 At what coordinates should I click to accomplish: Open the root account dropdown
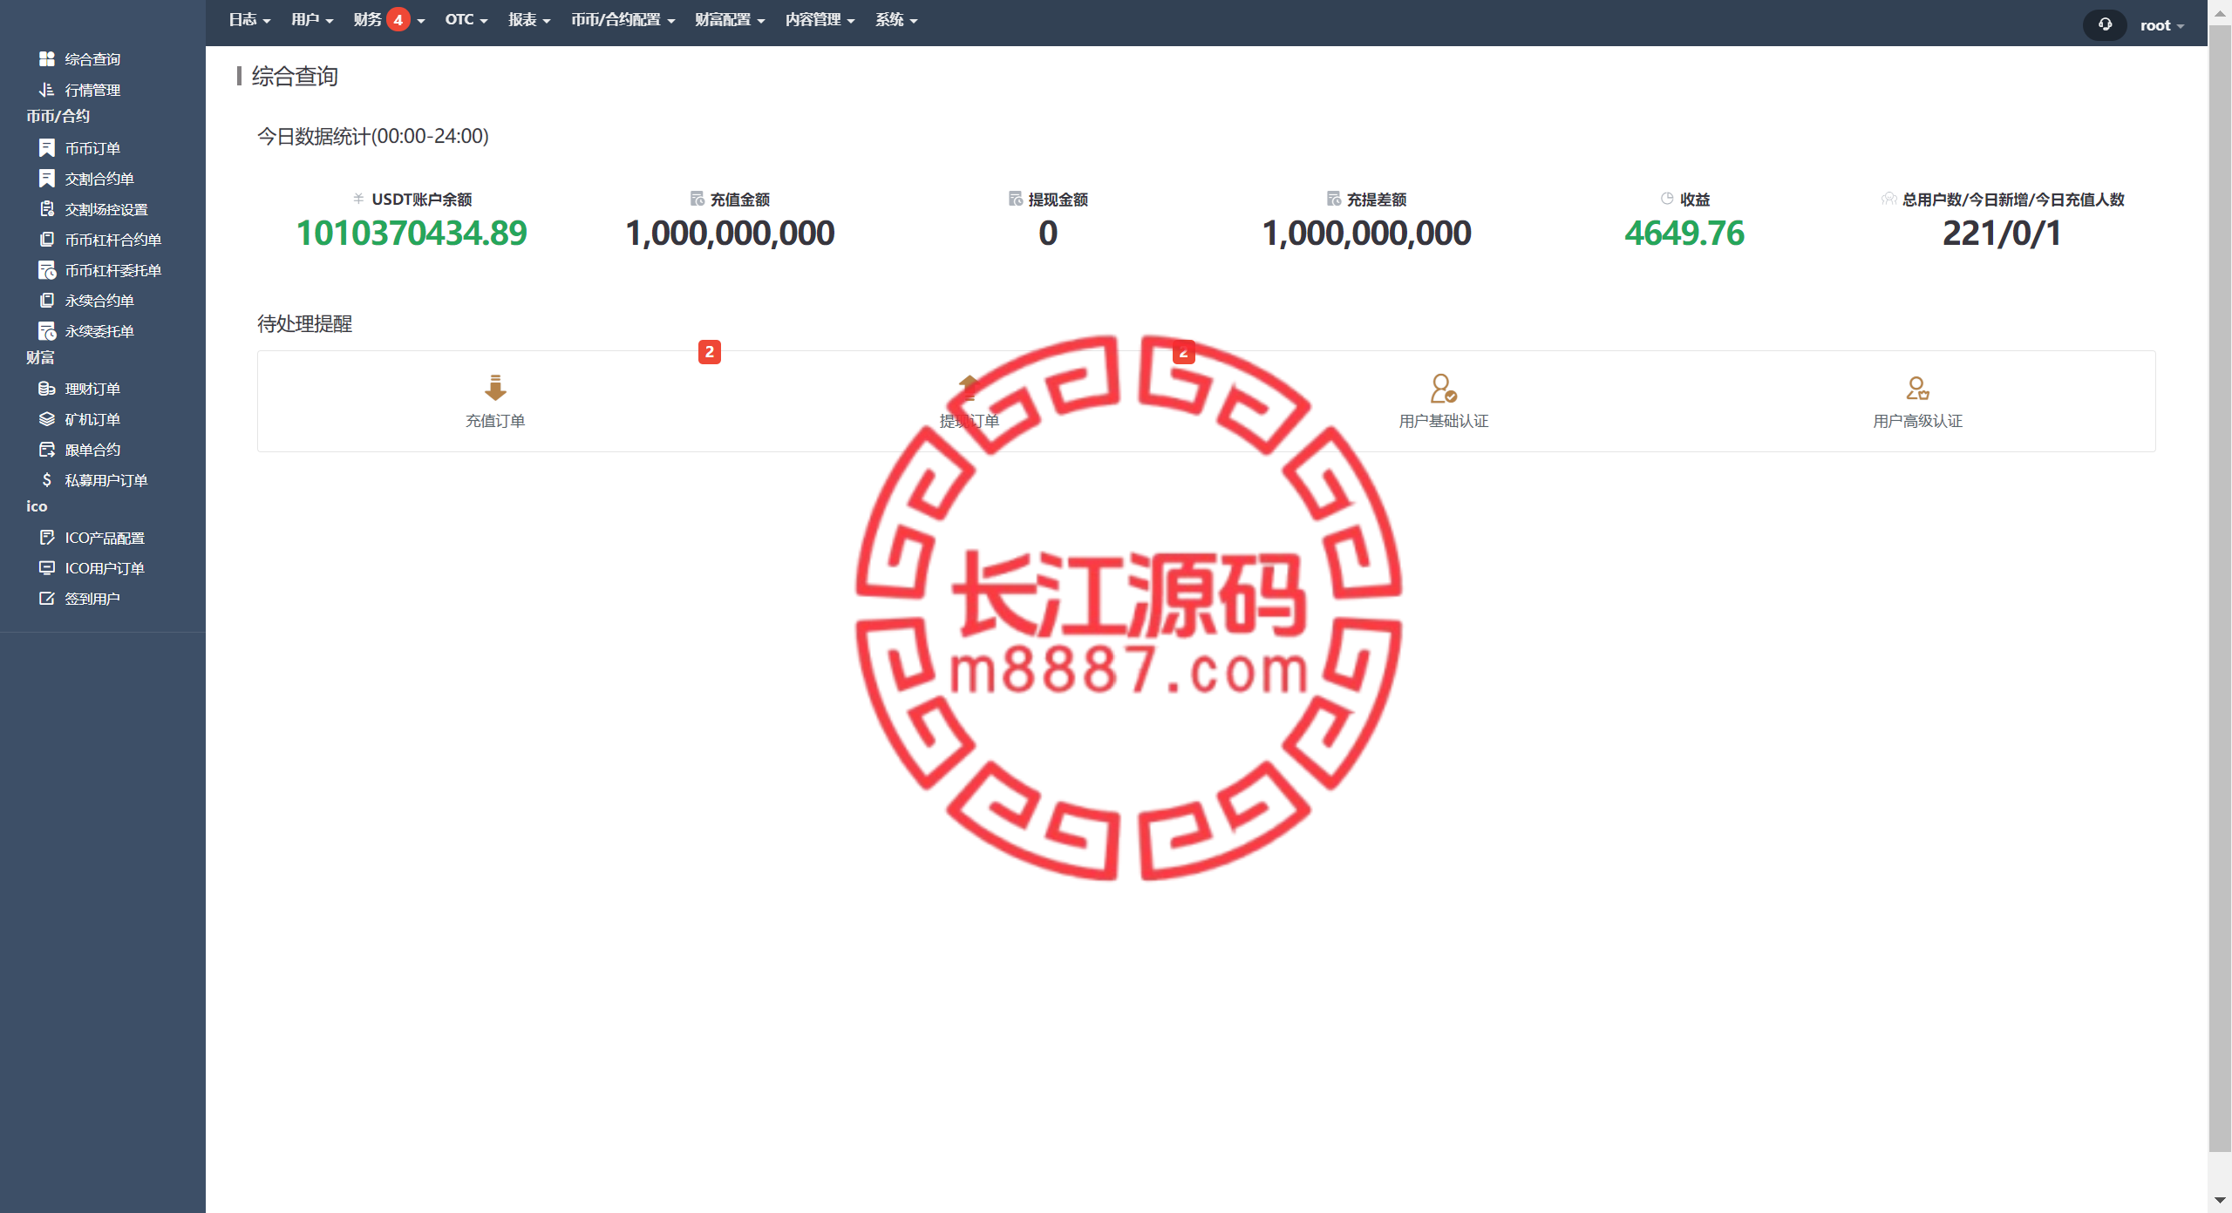coord(2162,25)
